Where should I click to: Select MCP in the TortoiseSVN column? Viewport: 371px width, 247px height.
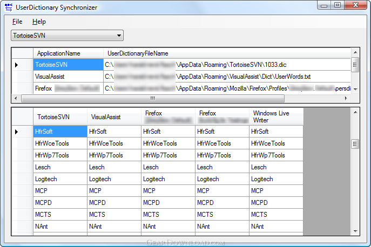60,191
